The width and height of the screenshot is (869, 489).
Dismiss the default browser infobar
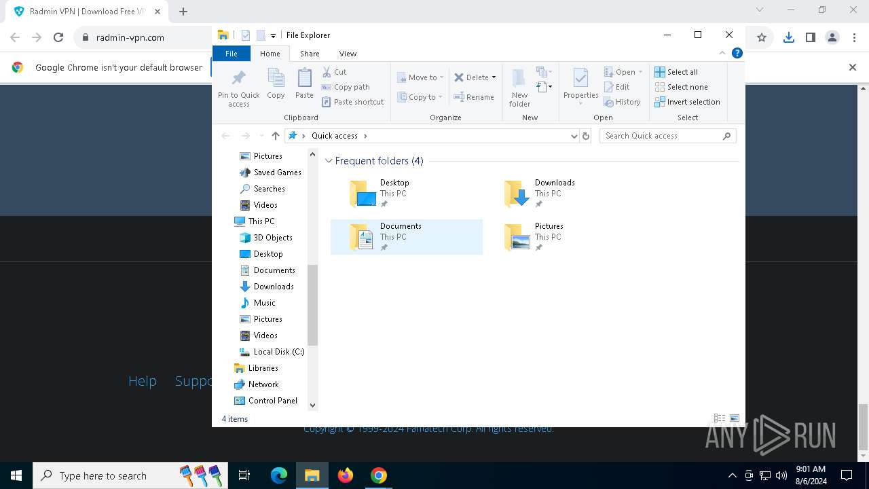[853, 67]
